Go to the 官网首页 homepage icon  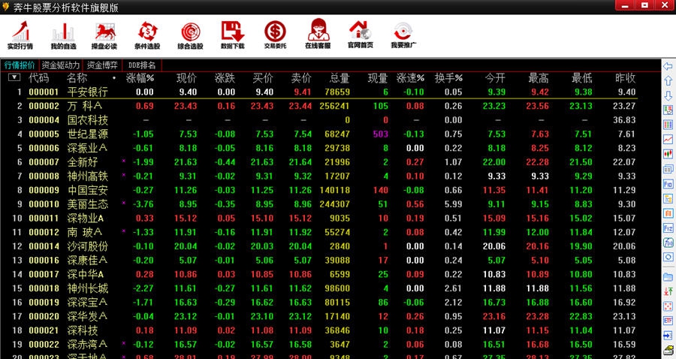pos(361,34)
